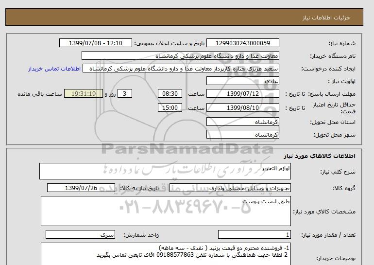This screenshot has height=265, width=374.
Task: Click the phone number 09188577863 in notes
Action: click(x=175, y=255)
